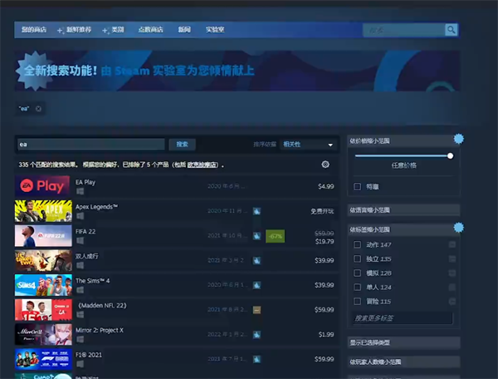The width and height of the screenshot is (498, 379).
Task: Expand the 依玩家人数缩小范围 filter section
Action: pos(403,362)
